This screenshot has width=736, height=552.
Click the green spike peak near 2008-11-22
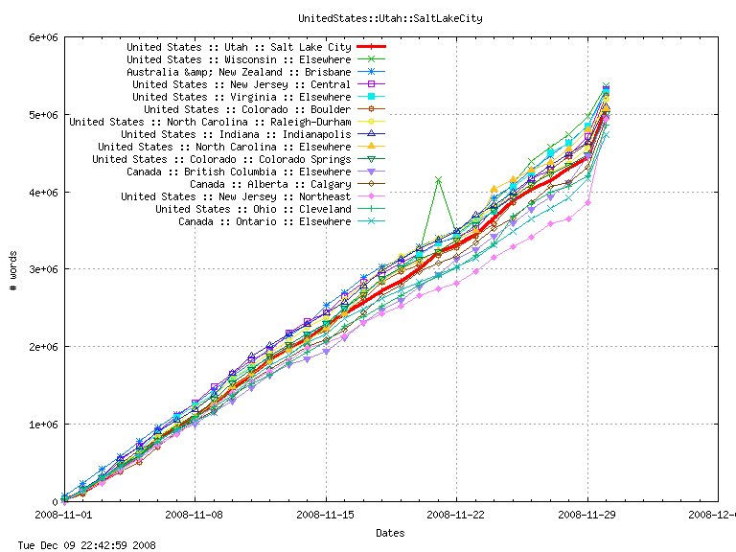tap(438, 179)
